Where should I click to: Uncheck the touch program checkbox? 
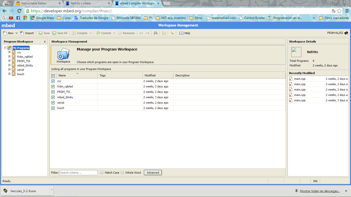click(53, 108)
